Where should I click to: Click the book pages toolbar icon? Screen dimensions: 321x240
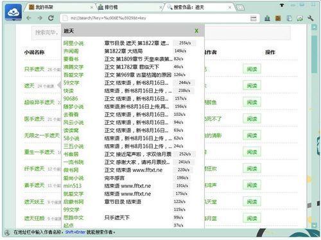[x=289, y=19]
